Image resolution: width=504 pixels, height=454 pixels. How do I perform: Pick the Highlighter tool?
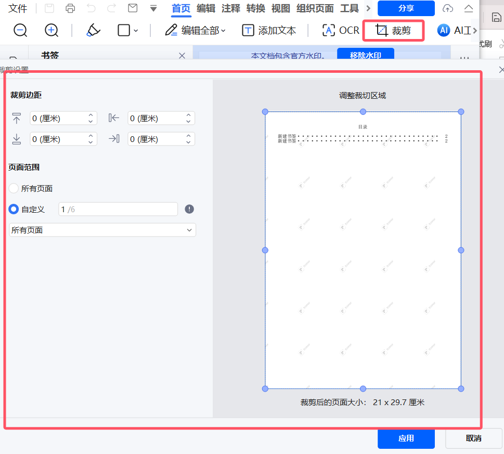click(93, 30)
